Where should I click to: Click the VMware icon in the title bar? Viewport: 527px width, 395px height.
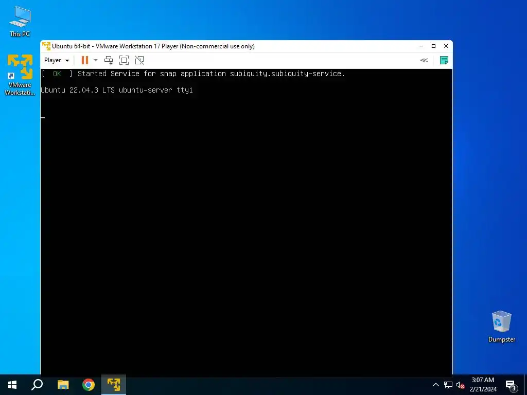click(x=46, y=46)
